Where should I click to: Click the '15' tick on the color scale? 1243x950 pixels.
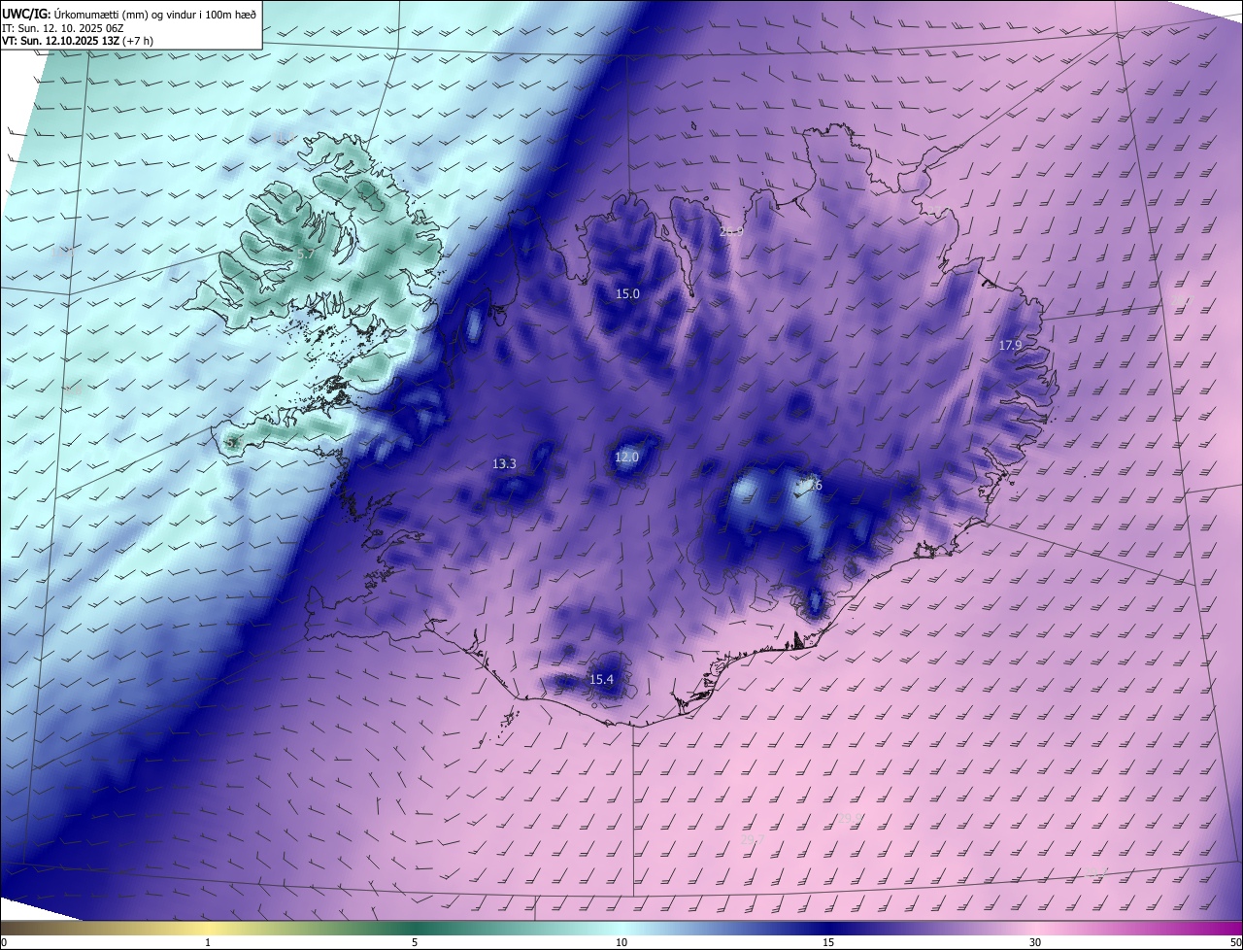(x=828, y=943)
